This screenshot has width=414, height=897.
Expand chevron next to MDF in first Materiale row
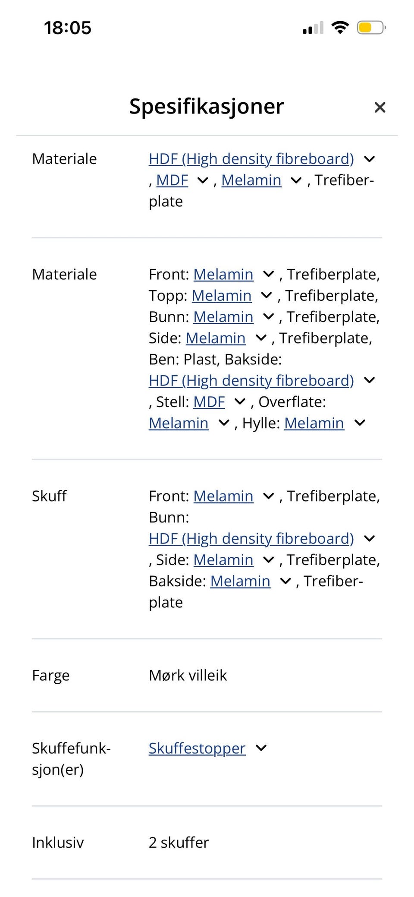click(202, 180)
